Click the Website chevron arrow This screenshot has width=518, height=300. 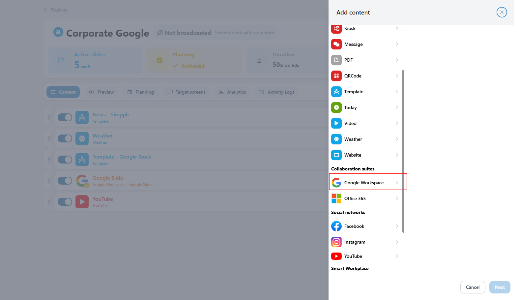397,155
